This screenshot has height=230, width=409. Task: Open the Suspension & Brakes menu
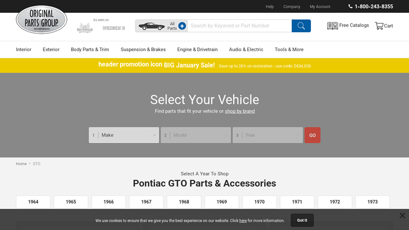coord(143,50)
